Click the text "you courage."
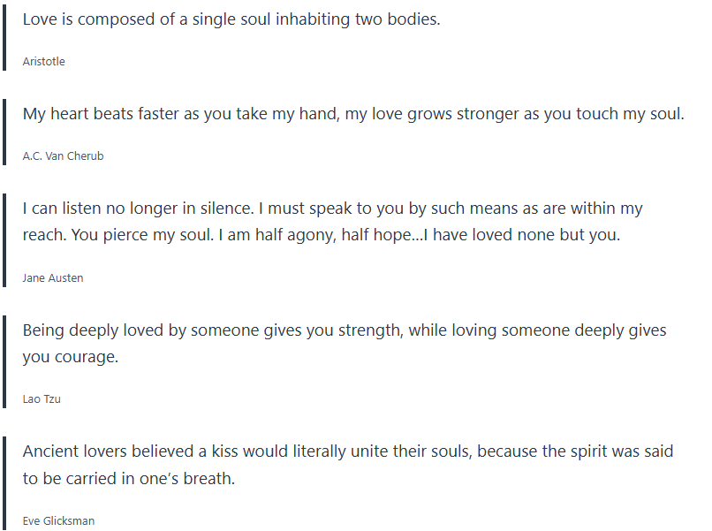 70,357
